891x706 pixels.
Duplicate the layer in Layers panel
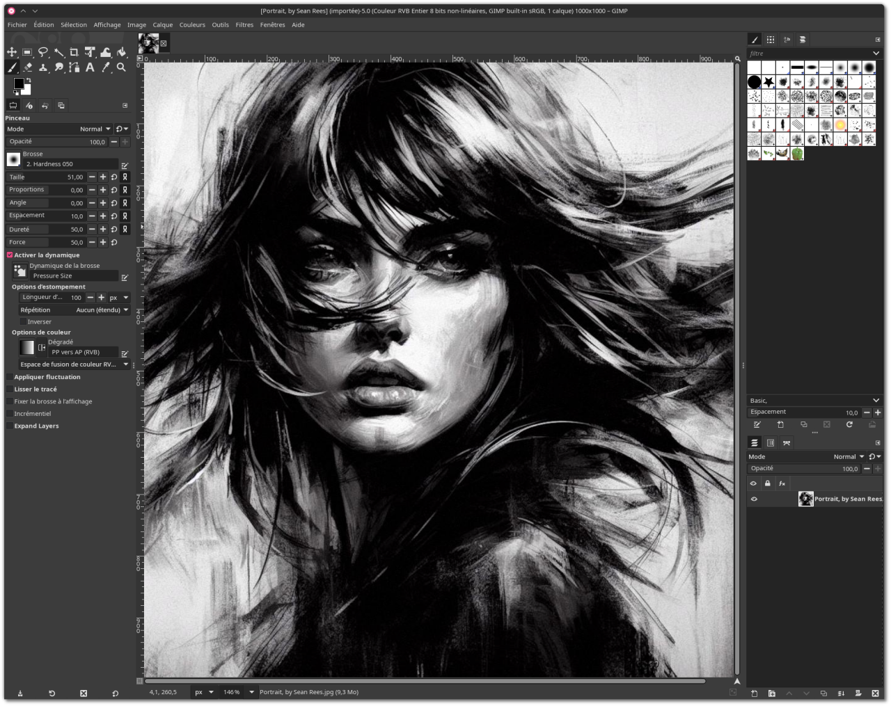(823, 693)
